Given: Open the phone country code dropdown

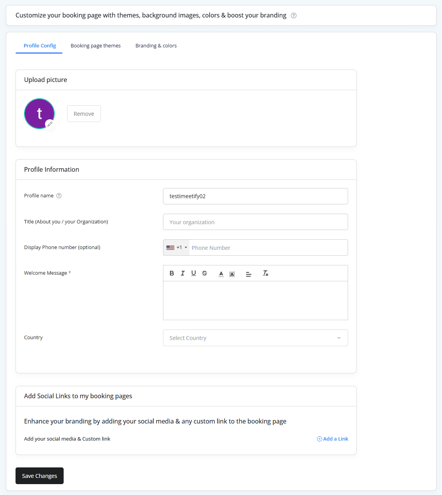Looking at the screenshot, I should [177, 247].
